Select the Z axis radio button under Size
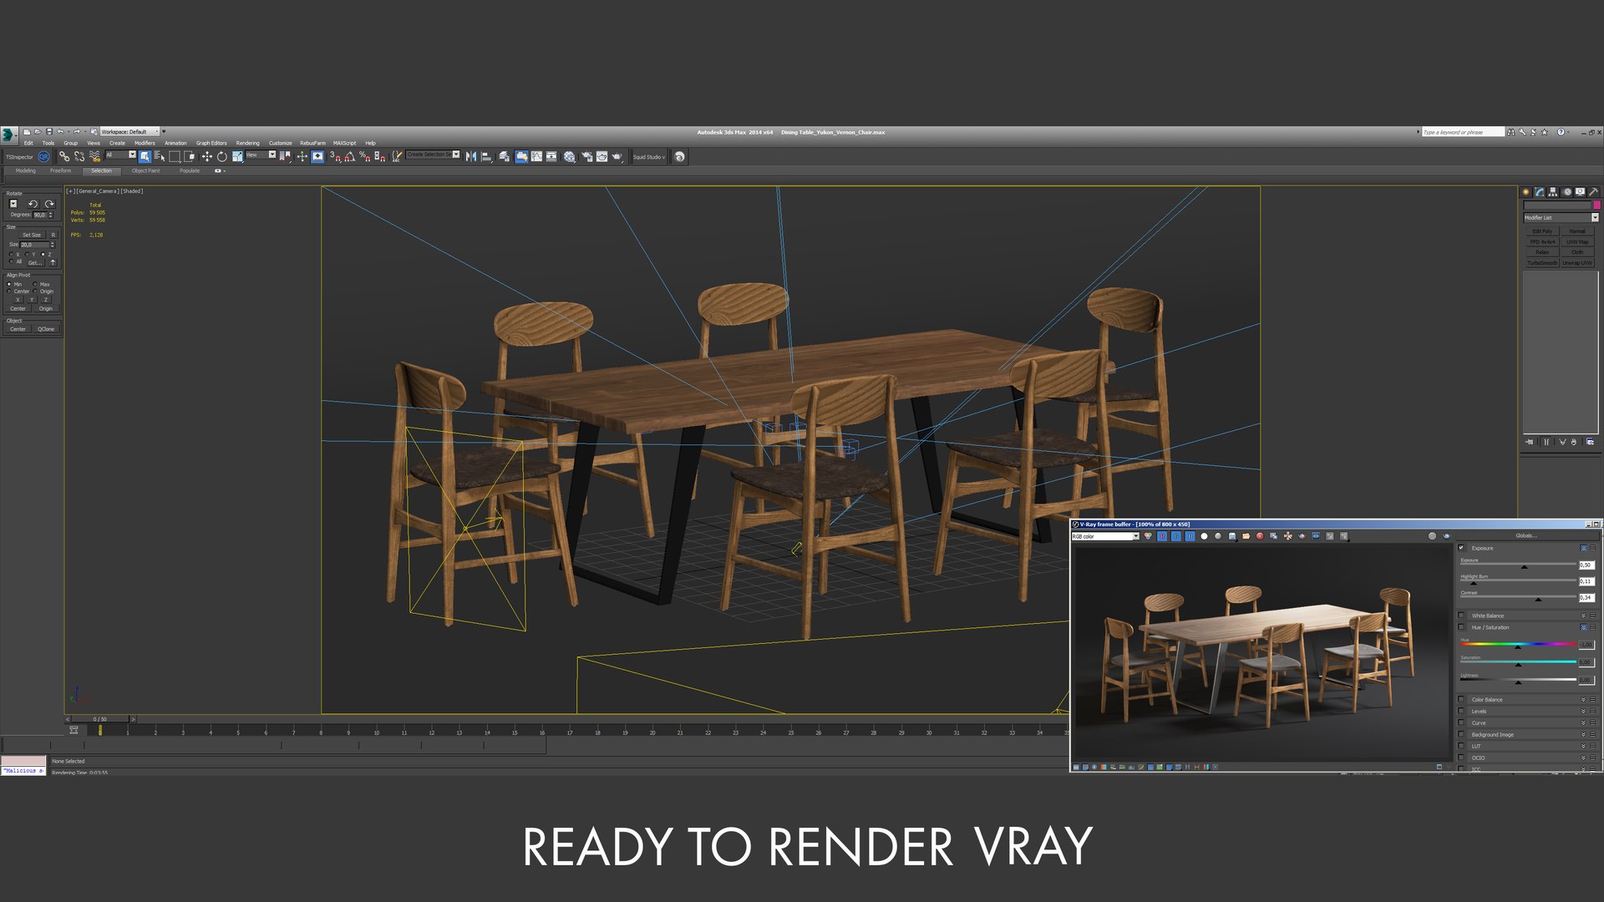The image size is (1604, 902). tap(43, 254)
